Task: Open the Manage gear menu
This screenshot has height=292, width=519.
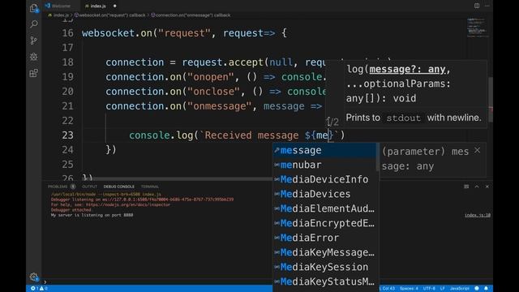Action: click(x=34, y=277)
